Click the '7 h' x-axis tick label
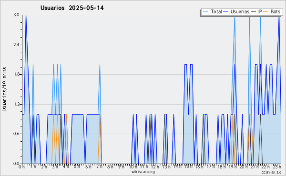 (99, 166)
